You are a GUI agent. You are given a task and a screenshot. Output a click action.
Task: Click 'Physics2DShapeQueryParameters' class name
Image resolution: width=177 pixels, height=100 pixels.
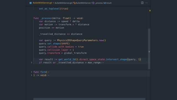pos(77,40)
